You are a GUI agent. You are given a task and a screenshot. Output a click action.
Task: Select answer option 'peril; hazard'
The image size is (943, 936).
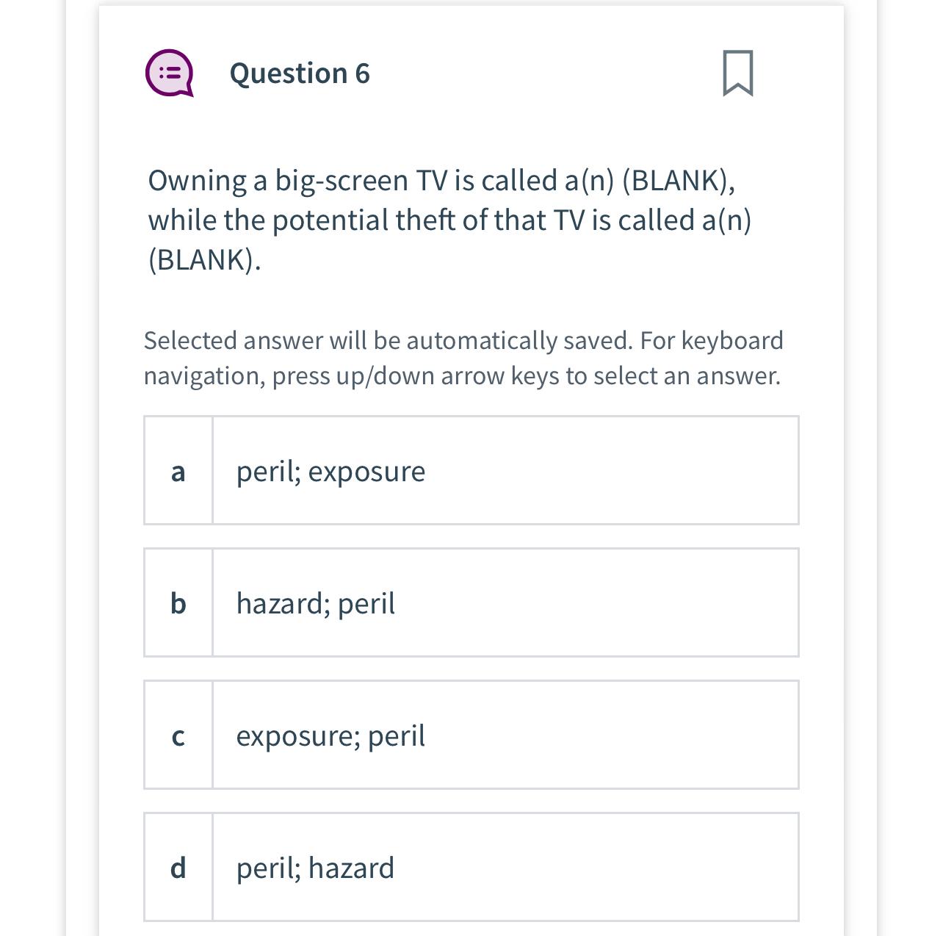click(315, 867)
